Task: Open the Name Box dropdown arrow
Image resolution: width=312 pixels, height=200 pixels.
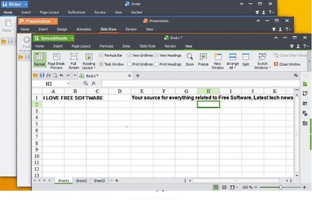Action: 68,83
